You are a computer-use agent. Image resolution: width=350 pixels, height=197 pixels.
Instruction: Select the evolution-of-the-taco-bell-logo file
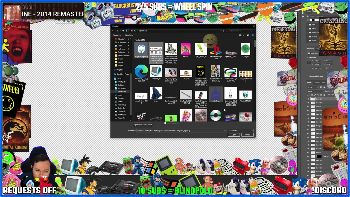pos(156,53)
